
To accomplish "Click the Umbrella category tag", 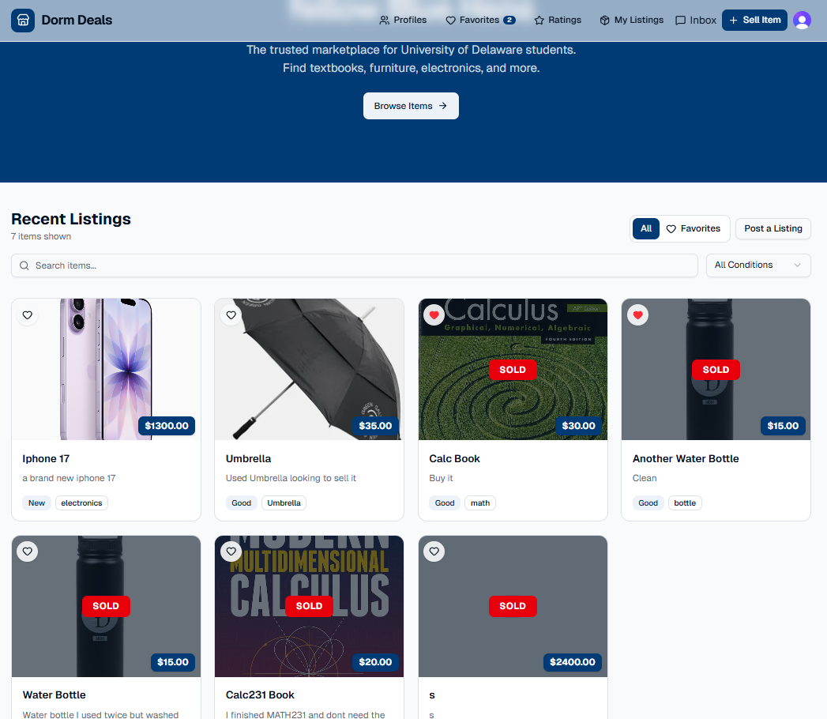I will tap(284, 503).
